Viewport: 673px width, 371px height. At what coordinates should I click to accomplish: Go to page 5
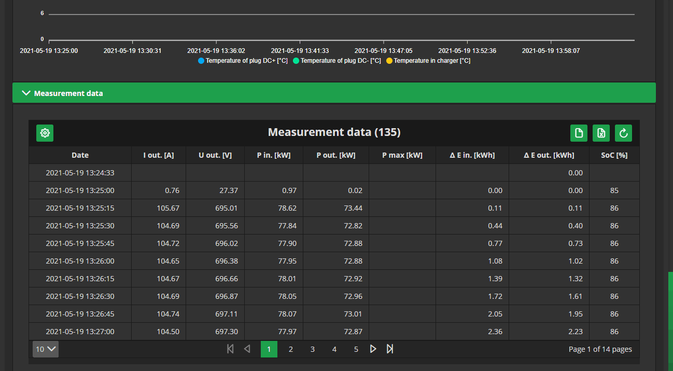pyautogui.click(x=356, y=349)
